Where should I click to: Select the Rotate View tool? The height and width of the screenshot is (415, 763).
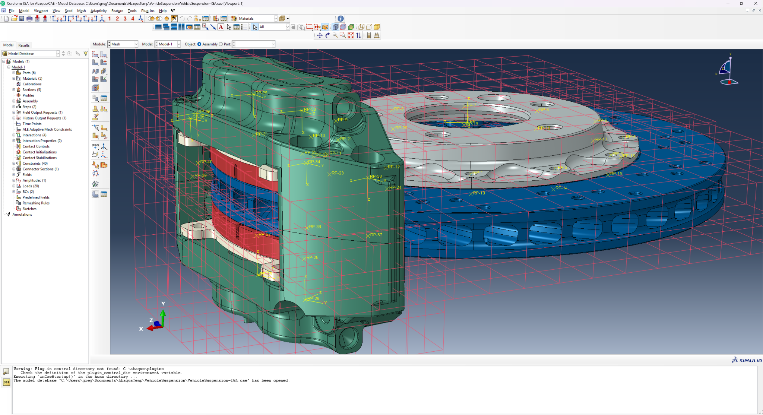[327, 35]
